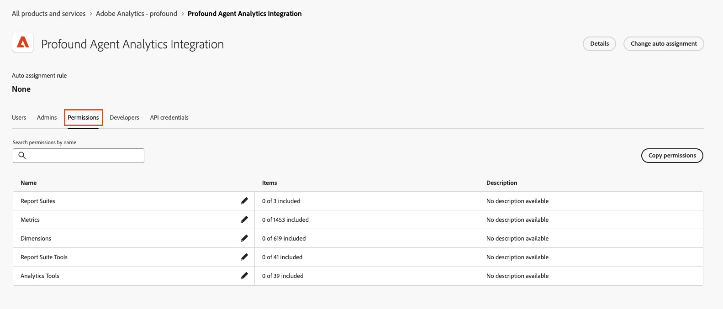Click the page title heading text

click(132, 44)
